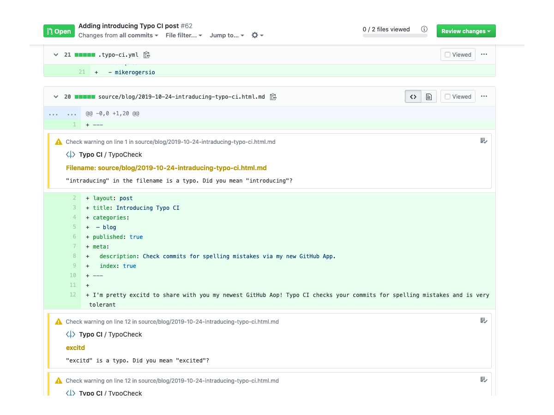
Task: Click the files viewed info icon
Action: (424, 30)
